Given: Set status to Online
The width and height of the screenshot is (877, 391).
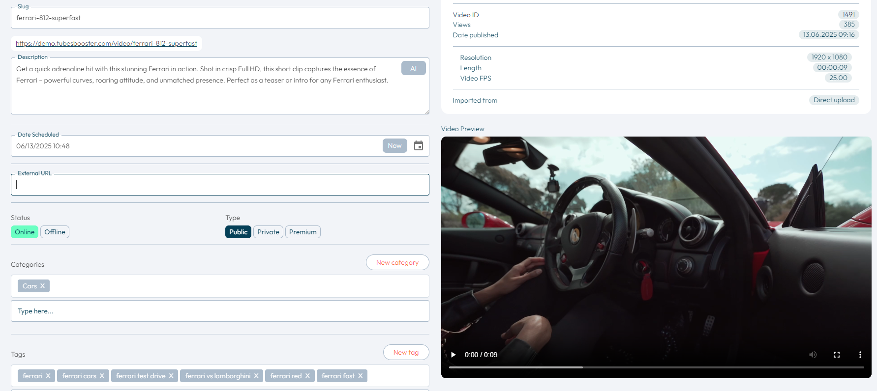Looking at the screenshot, I should click(25, 232).
